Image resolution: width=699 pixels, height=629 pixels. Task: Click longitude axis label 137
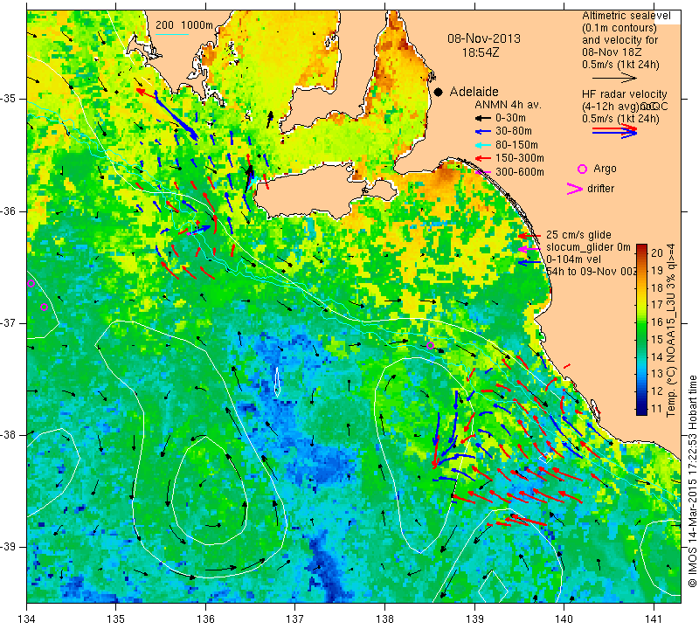point(295,619)
